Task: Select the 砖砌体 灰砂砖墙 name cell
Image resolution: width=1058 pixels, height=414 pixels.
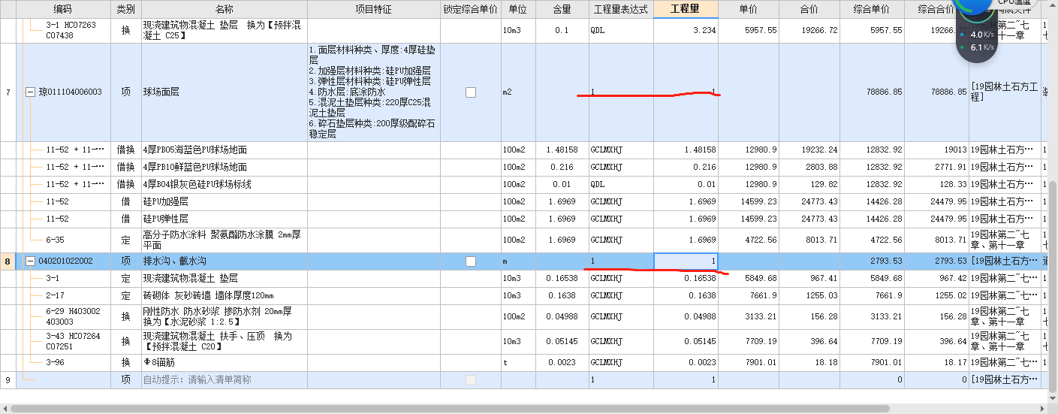Action: pyautogui.click(x=225, y=296)
